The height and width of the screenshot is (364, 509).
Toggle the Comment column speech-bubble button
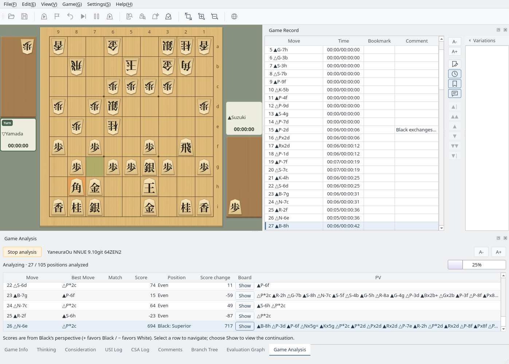[x=455, y=94]
